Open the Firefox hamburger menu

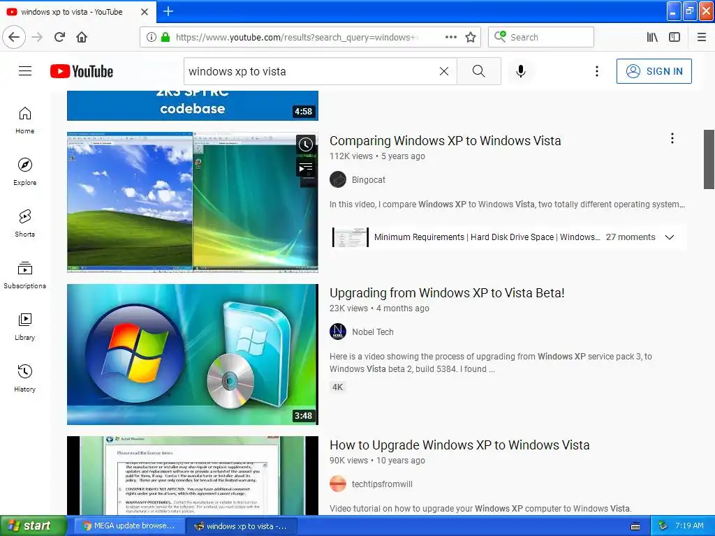tap(702, 37)
